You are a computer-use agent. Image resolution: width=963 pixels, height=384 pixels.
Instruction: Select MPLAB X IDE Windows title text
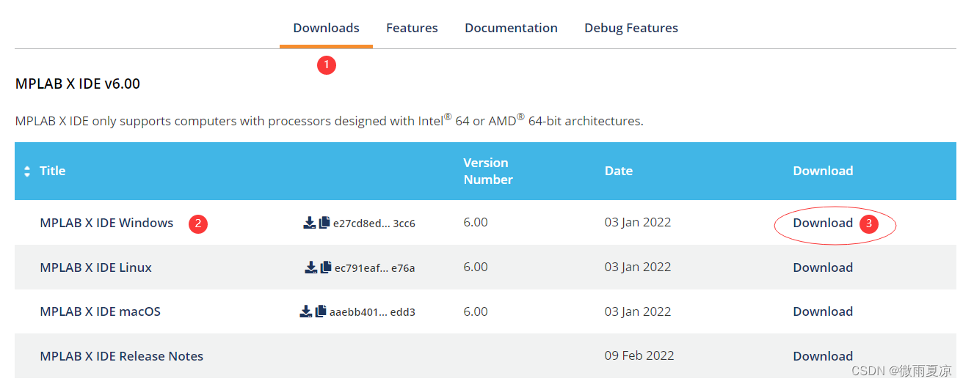click(x=106, y=223)
